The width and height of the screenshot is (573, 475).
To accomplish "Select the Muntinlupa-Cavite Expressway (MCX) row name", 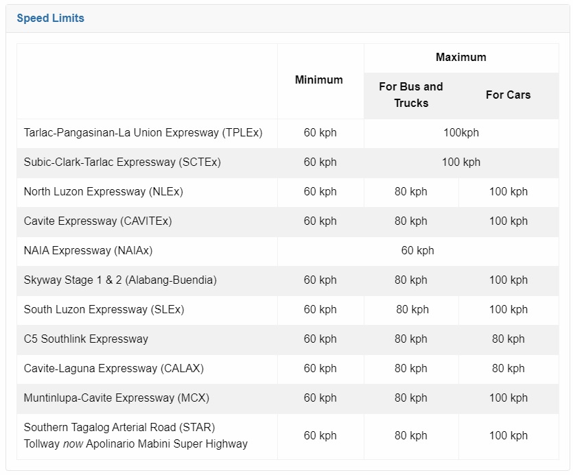I will [117, 398].
